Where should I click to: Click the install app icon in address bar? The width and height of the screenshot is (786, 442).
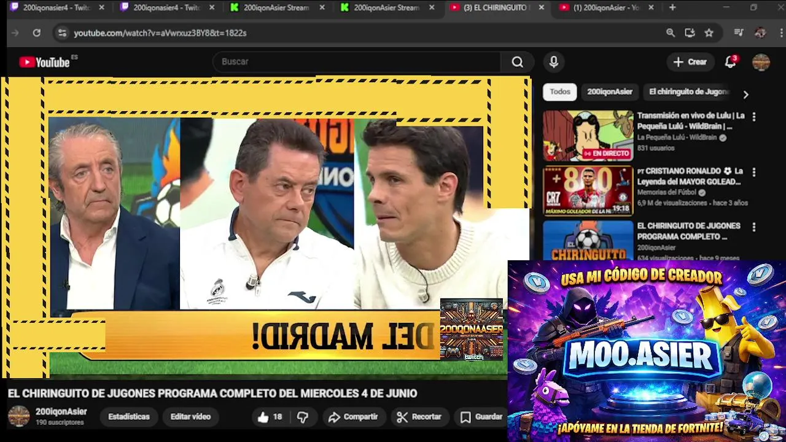coord(690,33)
